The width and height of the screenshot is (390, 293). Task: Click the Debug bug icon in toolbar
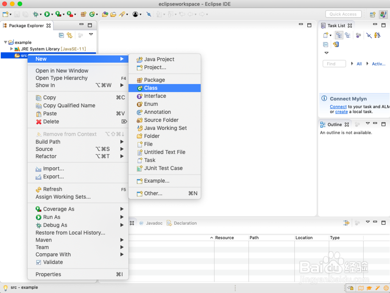click(x=35, y=14)
